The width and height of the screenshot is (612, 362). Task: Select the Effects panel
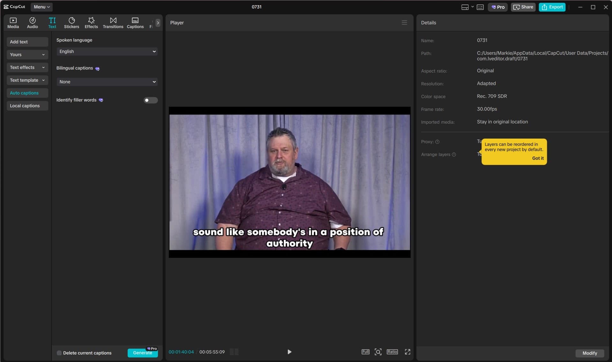click(x=91, y=22)
